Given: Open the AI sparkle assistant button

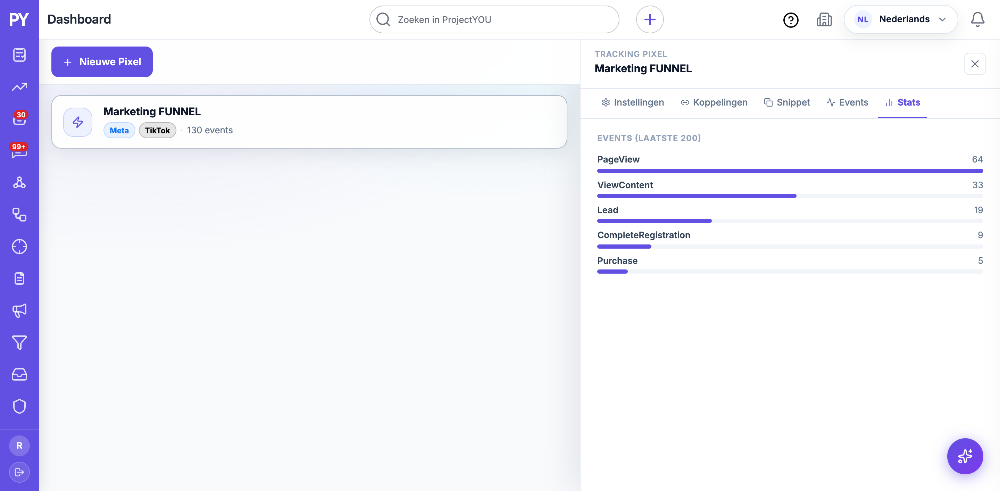Looking at the screenshot, I should point(965,456).
